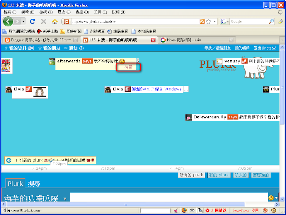Stop loading with the X icon
This screenshot has height=215, width=286.
pyautogui.click(x=43, y=21)
